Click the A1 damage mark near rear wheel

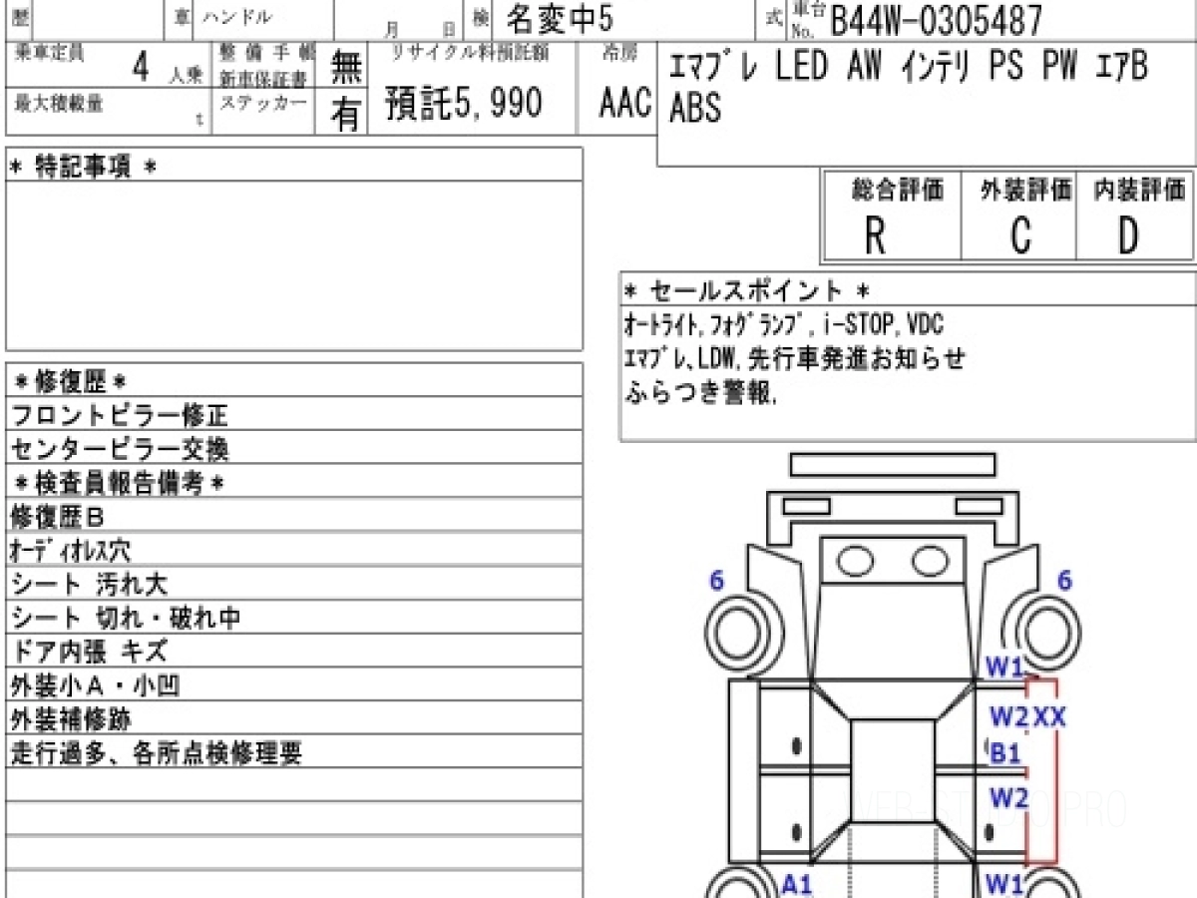click(797, 883)
